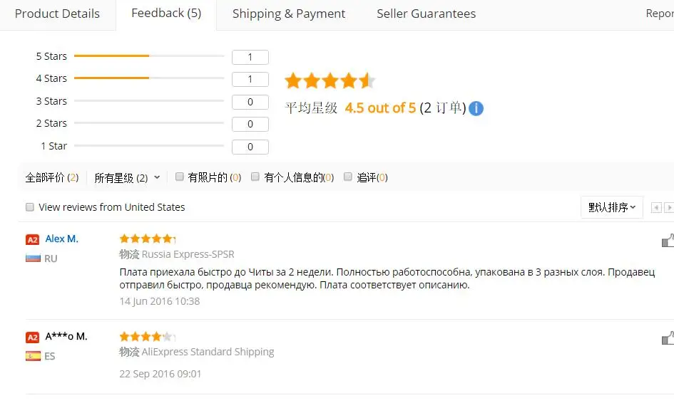This screenshot has width=674, height=408.
Task: Go to the Seller Guarantees tab
Action: pyautogui.click(x=426, y=14)
